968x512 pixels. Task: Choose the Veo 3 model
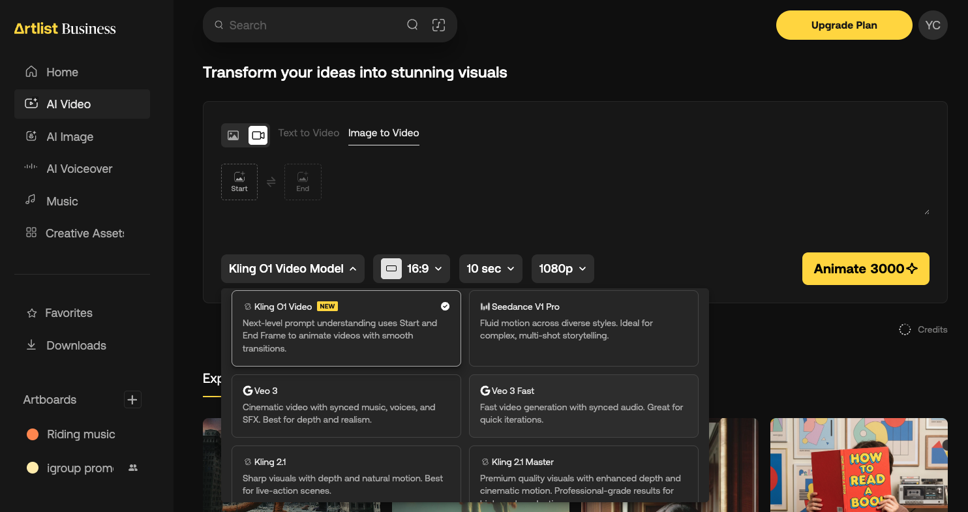346,406
